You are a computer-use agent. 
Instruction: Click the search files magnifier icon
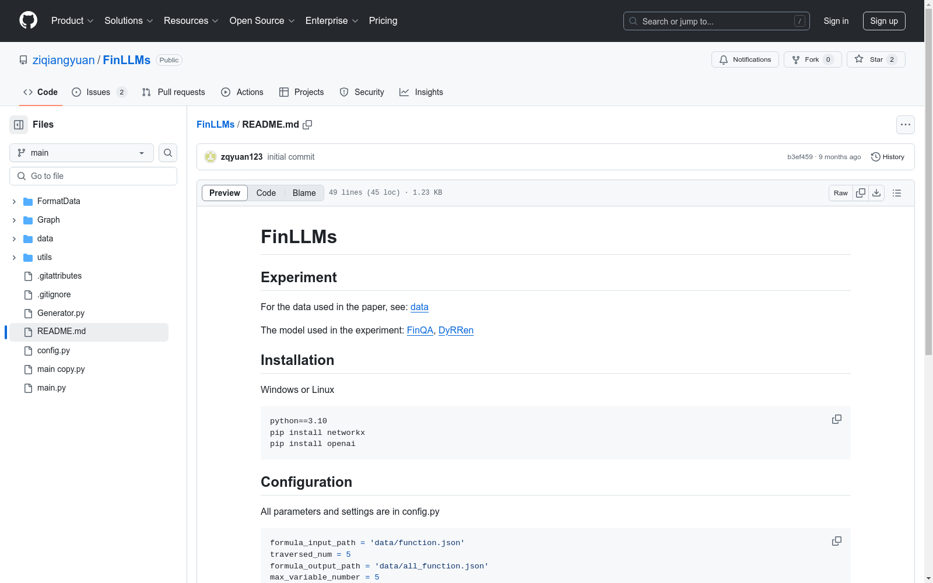168,153
